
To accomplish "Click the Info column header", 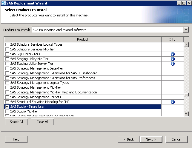I will tap(172, 39).
